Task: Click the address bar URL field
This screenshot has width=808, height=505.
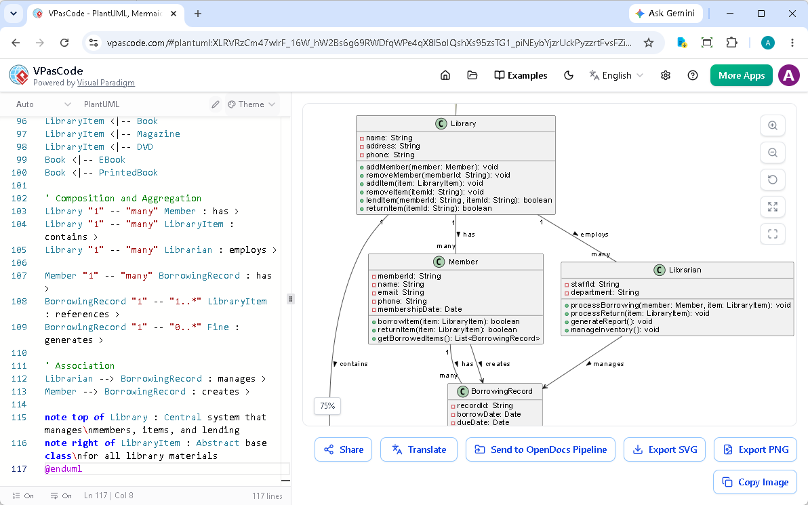Action: pyautogui.click(x=369, y=43)
